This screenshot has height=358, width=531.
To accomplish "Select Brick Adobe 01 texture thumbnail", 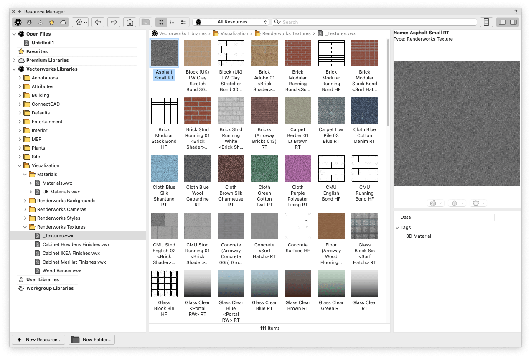I will tap(264, 53).
